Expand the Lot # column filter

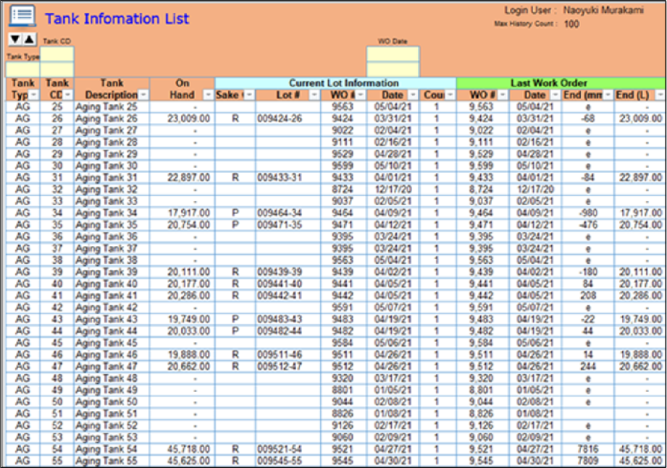(314, 95)
